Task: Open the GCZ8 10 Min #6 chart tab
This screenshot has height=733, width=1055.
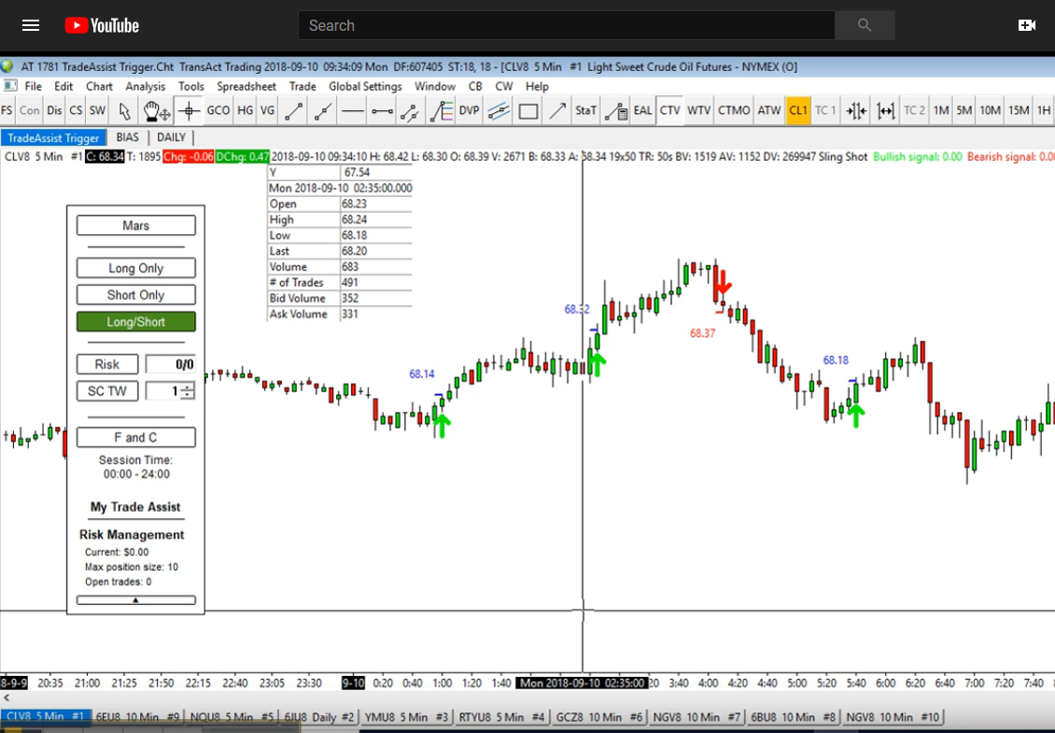Action: pos(598,717)
